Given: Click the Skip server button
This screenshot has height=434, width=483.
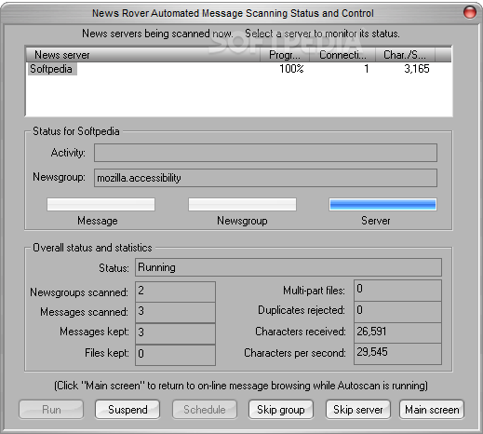Looking at the screenshot, I should click(357, 410).
